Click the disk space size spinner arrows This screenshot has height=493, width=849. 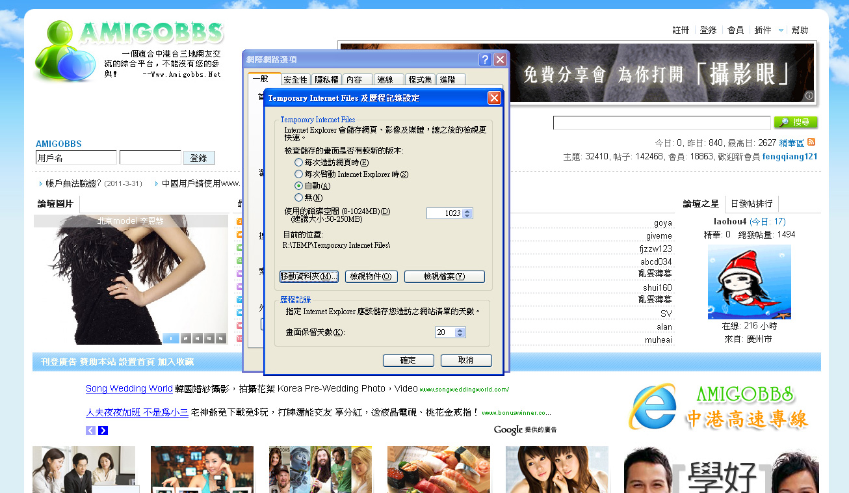[x=467, y=213]
